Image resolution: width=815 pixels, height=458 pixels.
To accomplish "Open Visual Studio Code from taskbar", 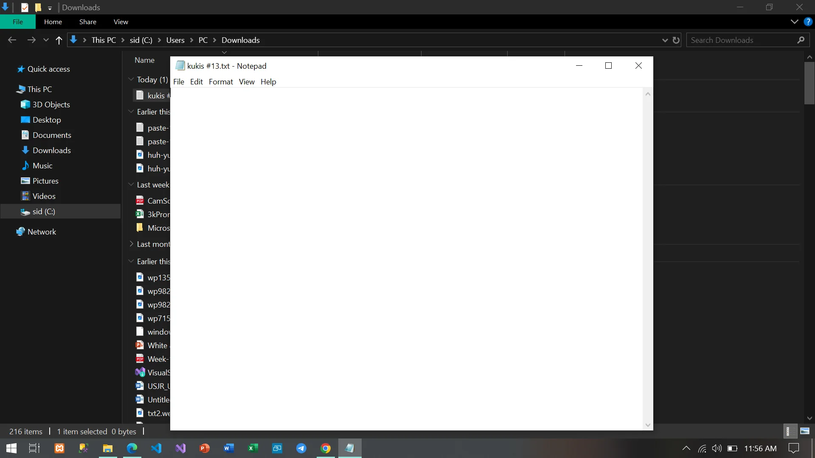I will click(156, 448).
